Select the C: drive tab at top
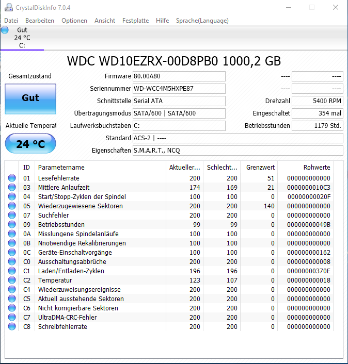The height and width of the screenshot is (364, 348). point(22,38)
